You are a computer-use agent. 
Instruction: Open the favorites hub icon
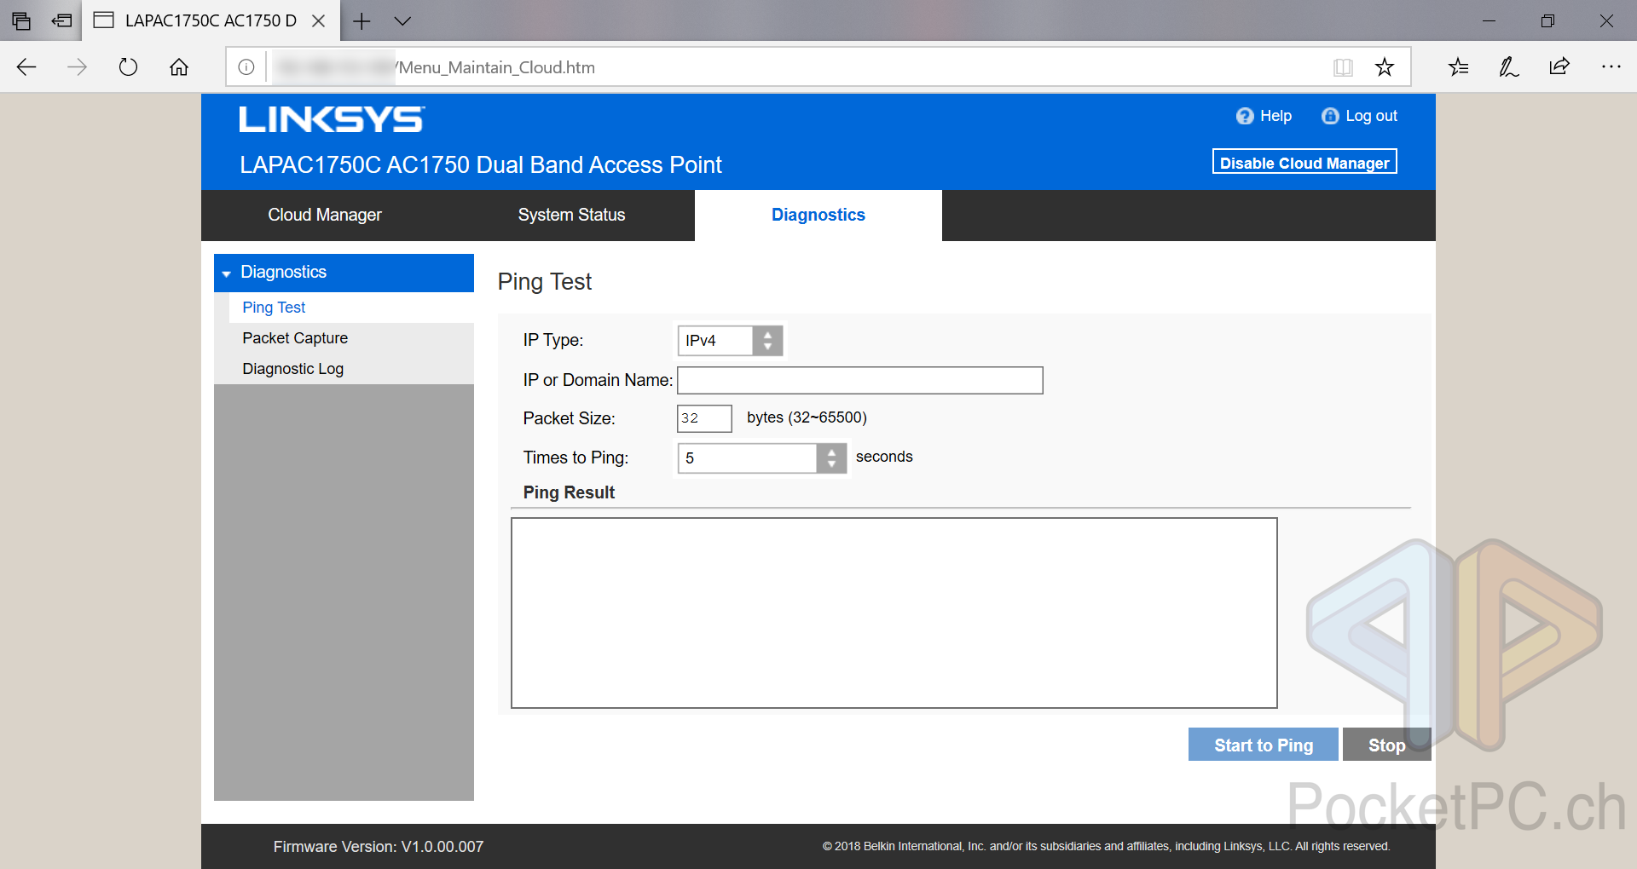coord(1459,67)
